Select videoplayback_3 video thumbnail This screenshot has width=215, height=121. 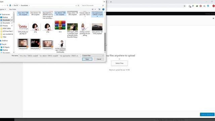[x=48, y=44]
